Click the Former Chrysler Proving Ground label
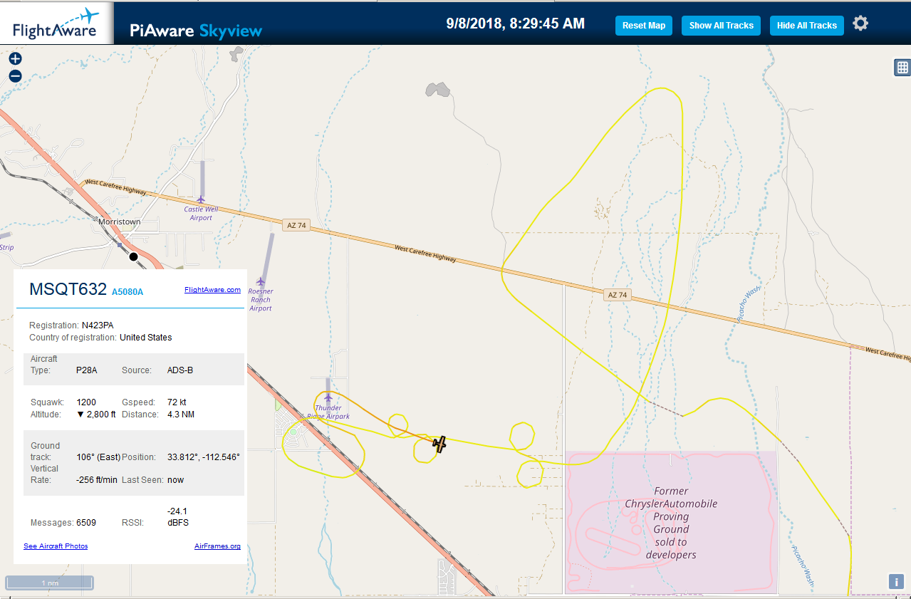This screenshot has width=911, height=599. pos(671,523)
